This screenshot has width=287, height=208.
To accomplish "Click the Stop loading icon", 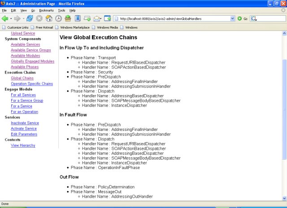I will (x=39, y=18).
